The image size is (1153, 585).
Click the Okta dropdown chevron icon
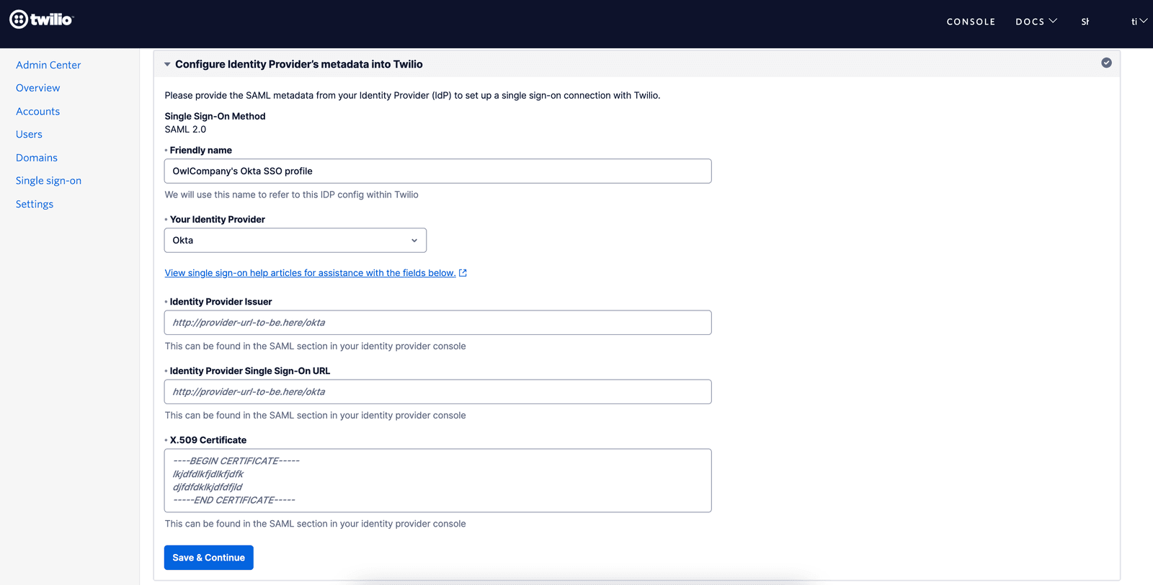(x=414, y=240)
